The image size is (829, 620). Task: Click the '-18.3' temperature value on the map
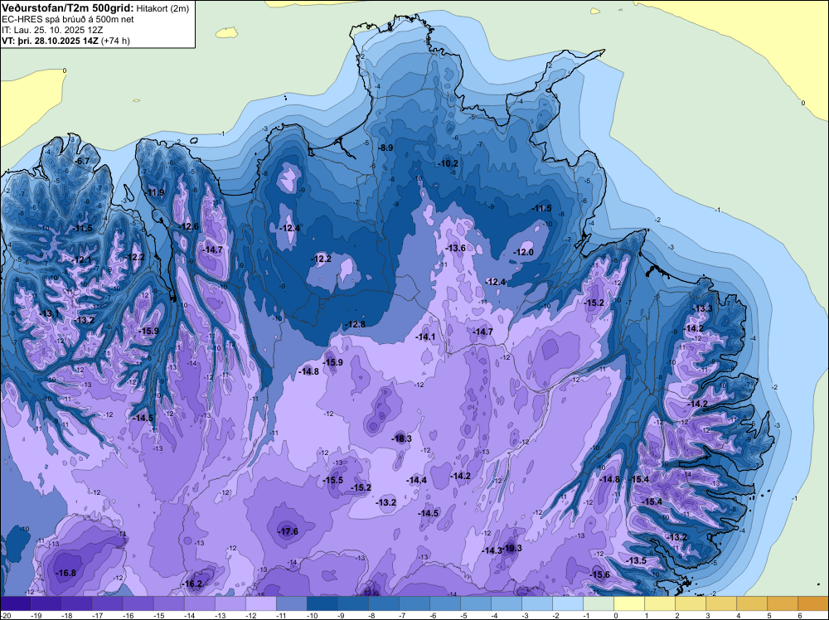[x=401, y=438]
